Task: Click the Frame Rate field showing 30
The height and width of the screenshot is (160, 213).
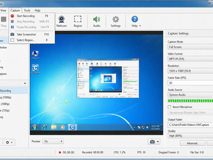Action: [x=190, y=83]
